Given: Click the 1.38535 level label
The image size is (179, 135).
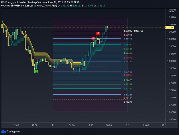Looking at the screenshot, I should [x=128, y=49].
